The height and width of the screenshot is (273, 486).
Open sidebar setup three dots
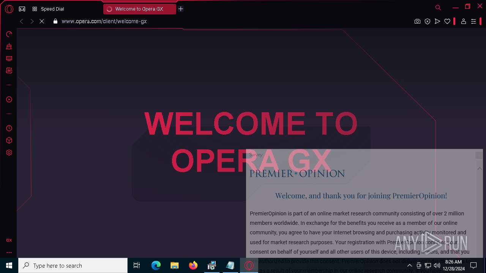click(x=9, y=253)
